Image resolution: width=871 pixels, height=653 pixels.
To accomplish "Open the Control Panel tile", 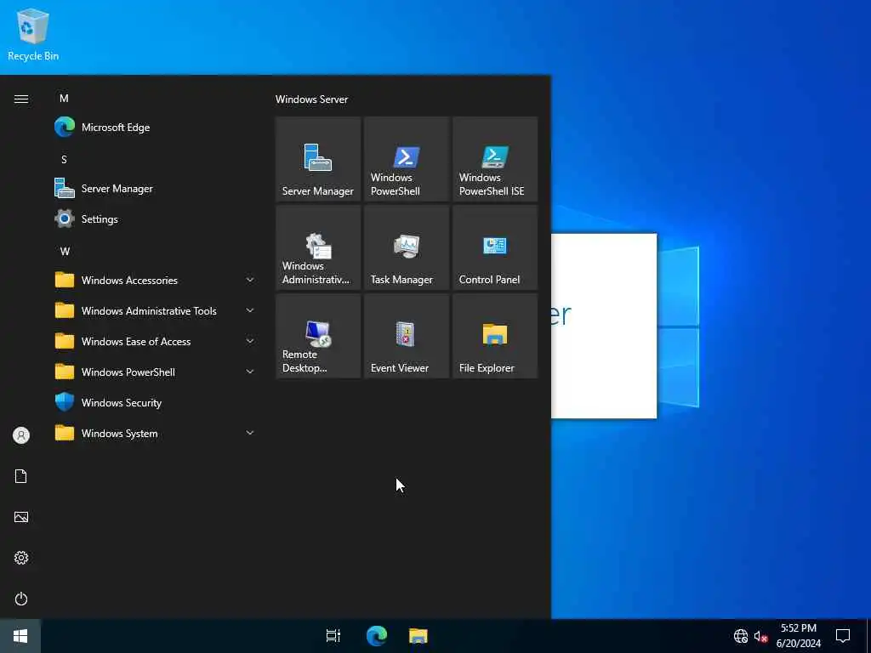I will pyautogui.click(x=495, y=247).
